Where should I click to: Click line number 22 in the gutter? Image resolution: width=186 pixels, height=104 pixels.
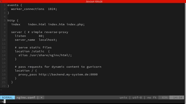[4, 86]
